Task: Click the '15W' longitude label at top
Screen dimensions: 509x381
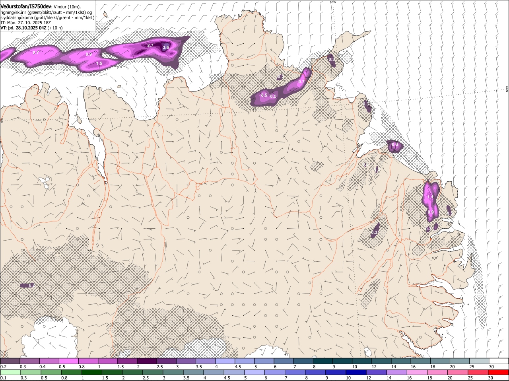Action: [333, 2]
